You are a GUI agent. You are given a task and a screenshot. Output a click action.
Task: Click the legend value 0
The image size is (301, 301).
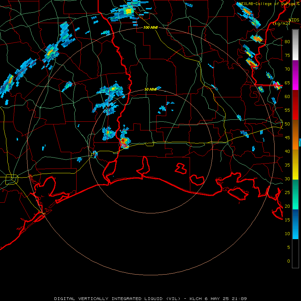[x=289, y=261]
